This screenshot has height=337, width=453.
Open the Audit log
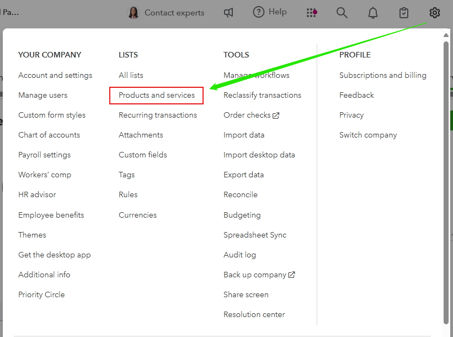[x=239, y=255]
